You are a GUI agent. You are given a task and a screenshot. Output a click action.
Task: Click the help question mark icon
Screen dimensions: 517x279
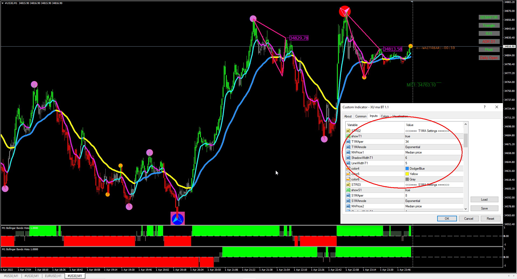pyautogui.click(x=485, y=107)
